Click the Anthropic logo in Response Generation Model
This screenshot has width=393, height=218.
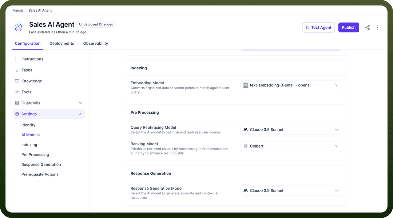click(246, 191)
